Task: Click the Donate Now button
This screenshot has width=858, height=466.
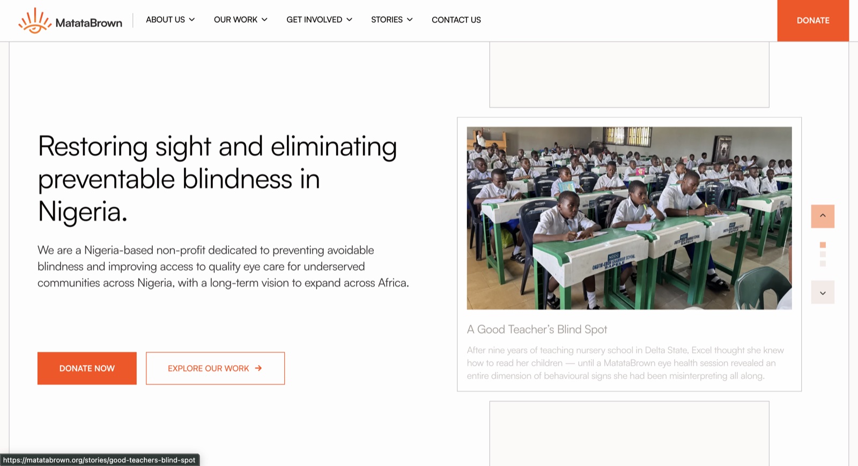Action: pos(87,368)
